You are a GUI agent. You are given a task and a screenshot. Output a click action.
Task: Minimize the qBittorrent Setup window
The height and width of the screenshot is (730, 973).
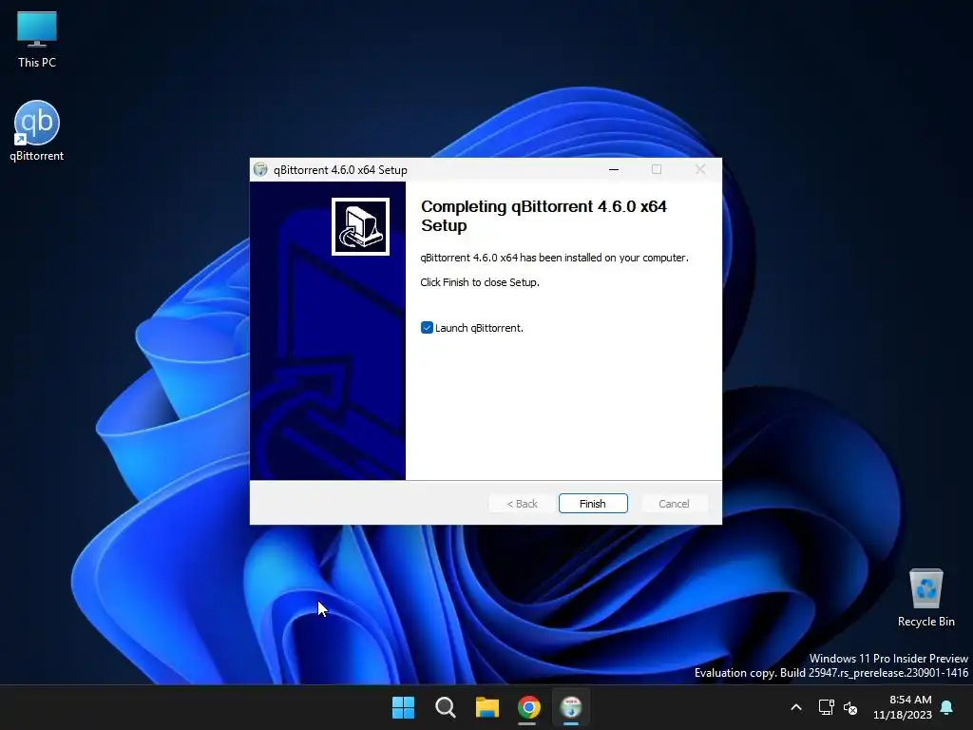coord(614,169)
